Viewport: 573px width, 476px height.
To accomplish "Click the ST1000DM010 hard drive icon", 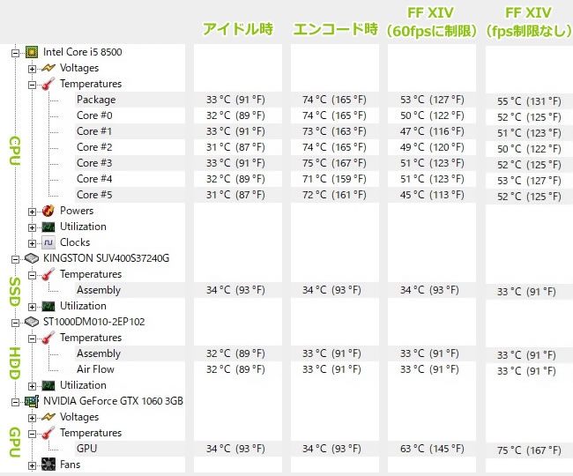I will click(32, 322).
